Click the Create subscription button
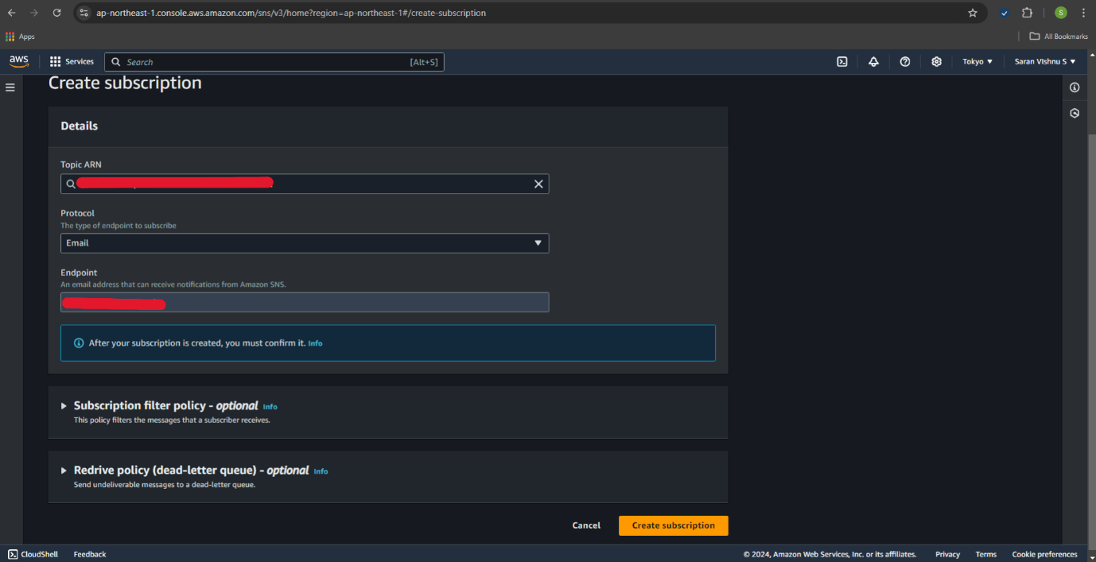 pos(673,525)
